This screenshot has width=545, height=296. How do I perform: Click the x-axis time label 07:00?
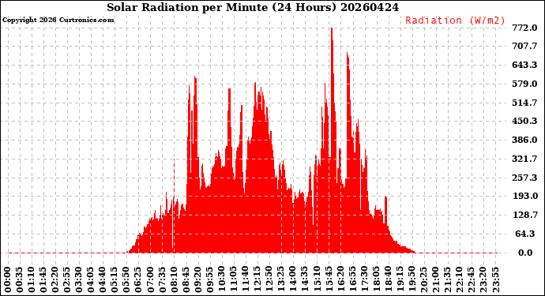pos(151,280)
